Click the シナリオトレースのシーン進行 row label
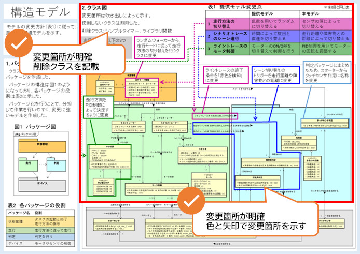This screenshot has width=360, height=254. (x=230, y=36)
